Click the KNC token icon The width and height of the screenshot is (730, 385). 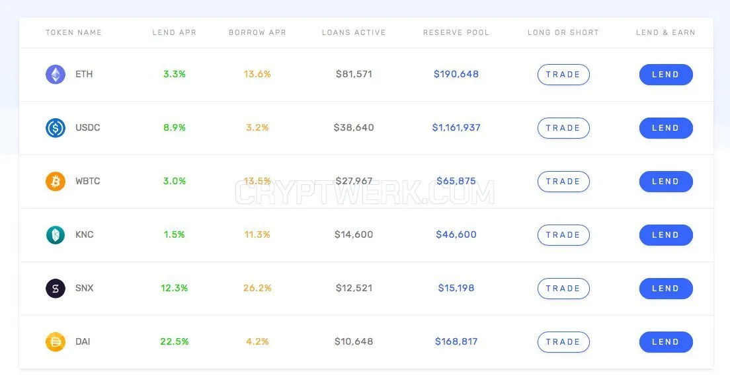[x=56, y=235]
